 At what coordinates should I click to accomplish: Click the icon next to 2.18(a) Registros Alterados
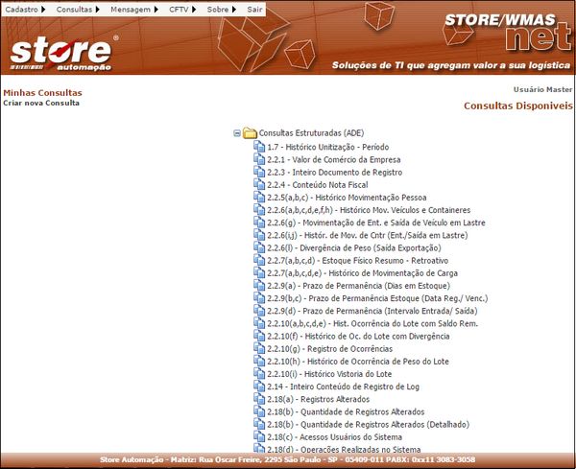[x=258, y=398]
